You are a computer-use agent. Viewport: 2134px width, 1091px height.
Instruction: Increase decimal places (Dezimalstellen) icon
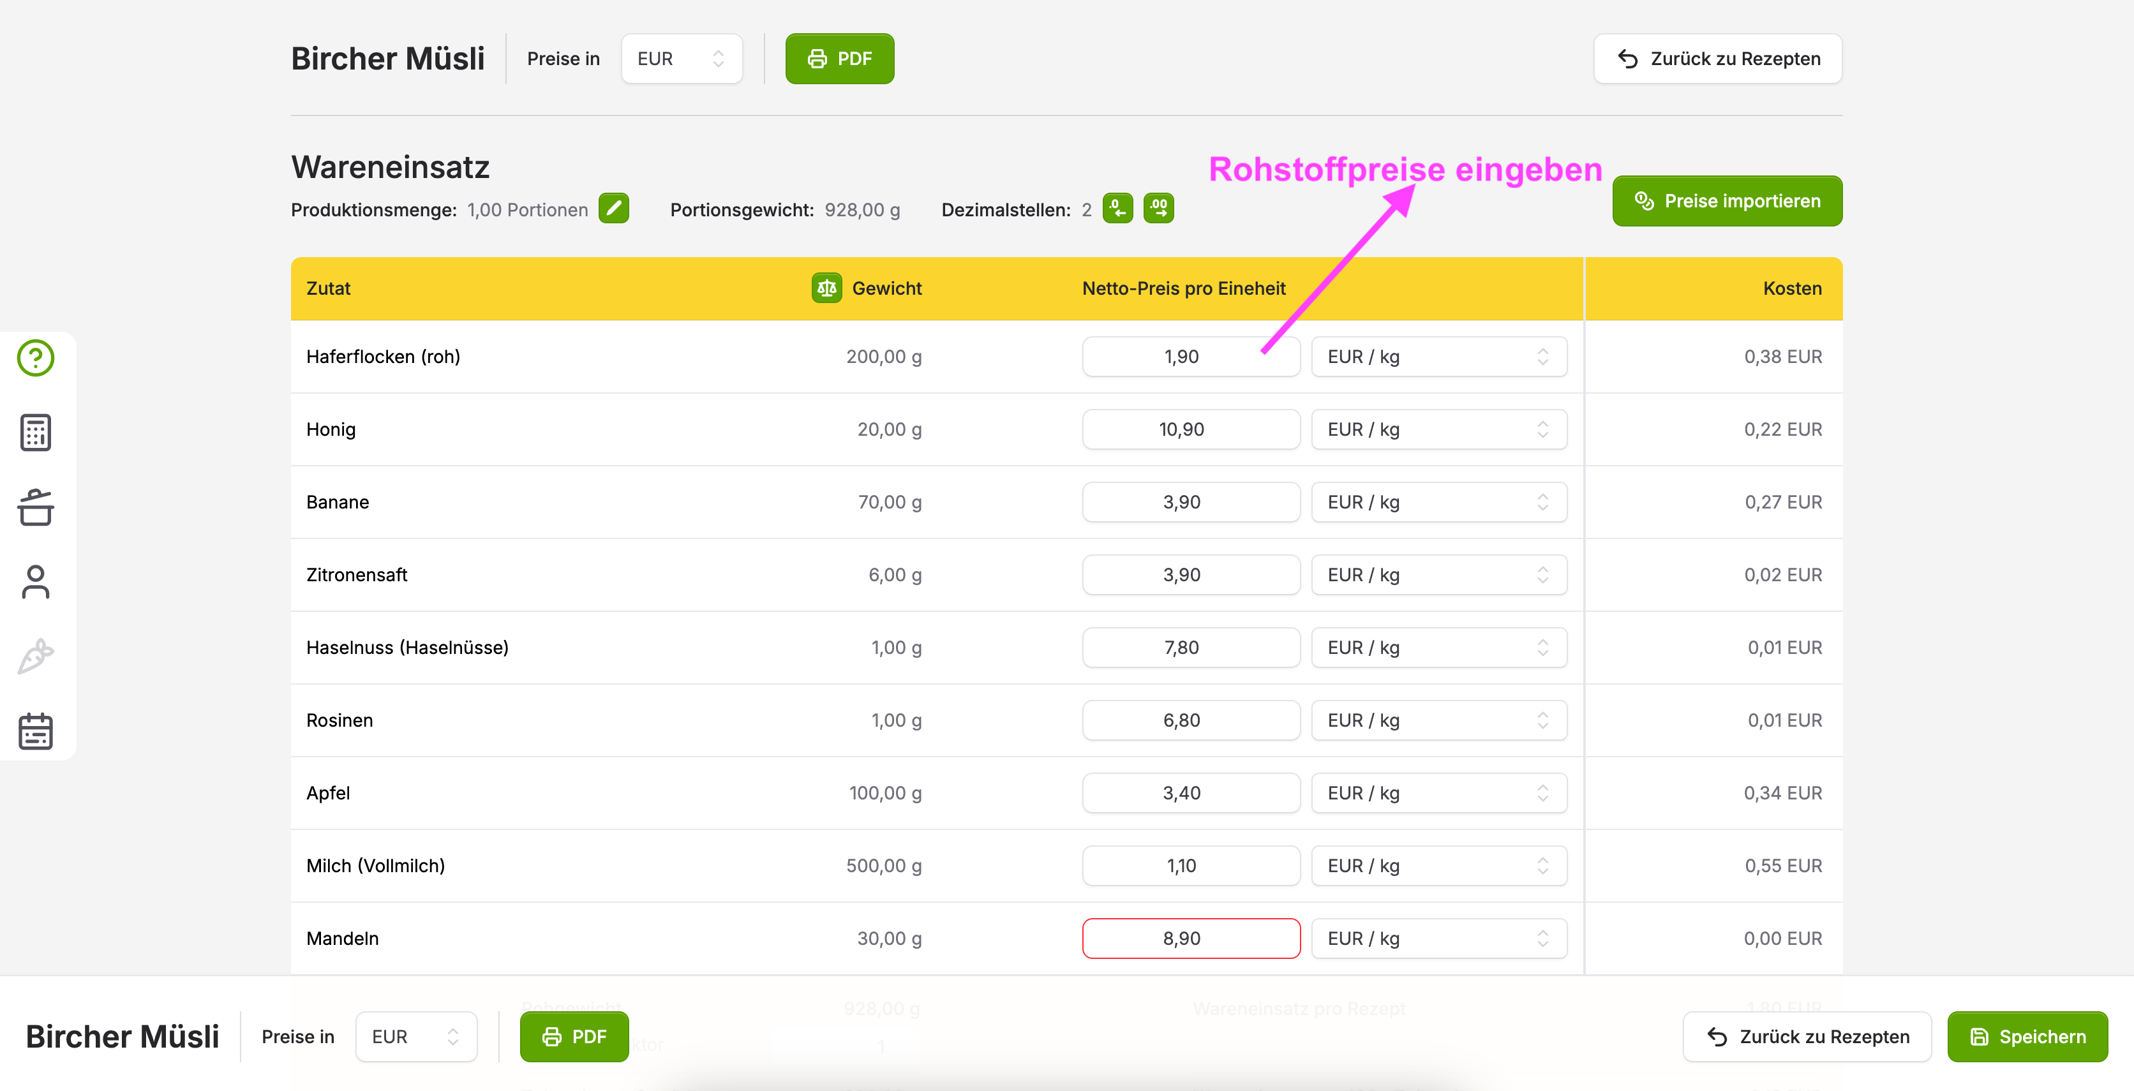(1158, 209)
